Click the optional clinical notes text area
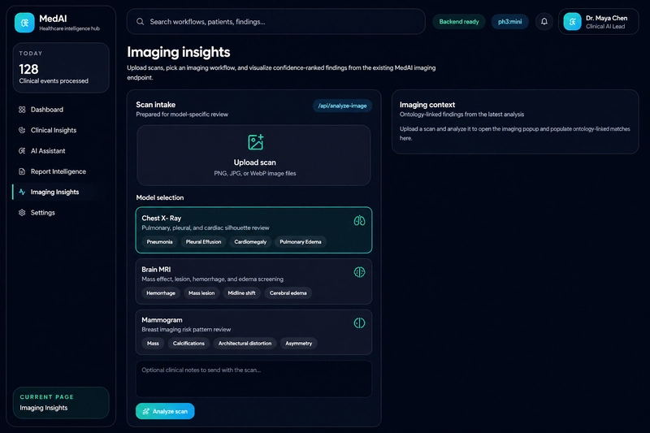This screenshot has height=433, width=650. [x=253, y=379]
